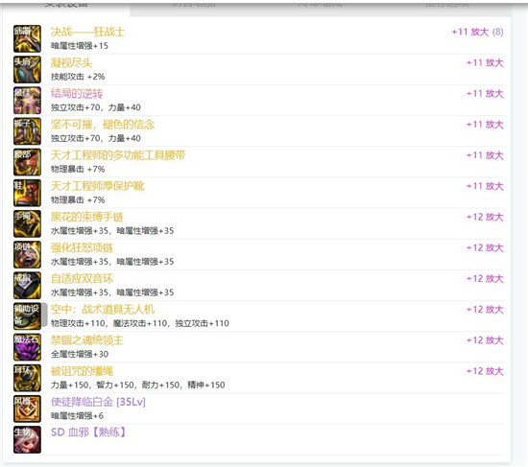Image resolution: width=528 pixels, height=467 pixels.
Task: Select the shoulder icon next to 凝视尽头
Action: click(x=27, y=70)
